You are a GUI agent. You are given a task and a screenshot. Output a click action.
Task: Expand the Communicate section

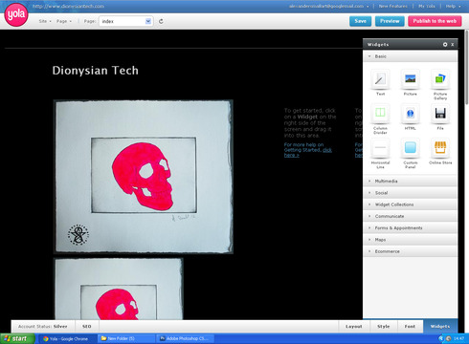pyautogui.click(x=410, y=216)
